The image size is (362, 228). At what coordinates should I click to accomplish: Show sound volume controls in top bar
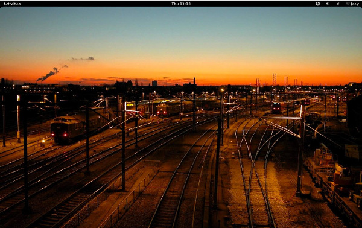coord(328,4)
